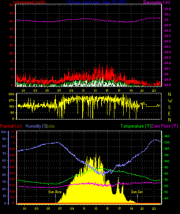Click the 50 tick on windspeed axis
180x214 pixels.
point(11,5)
